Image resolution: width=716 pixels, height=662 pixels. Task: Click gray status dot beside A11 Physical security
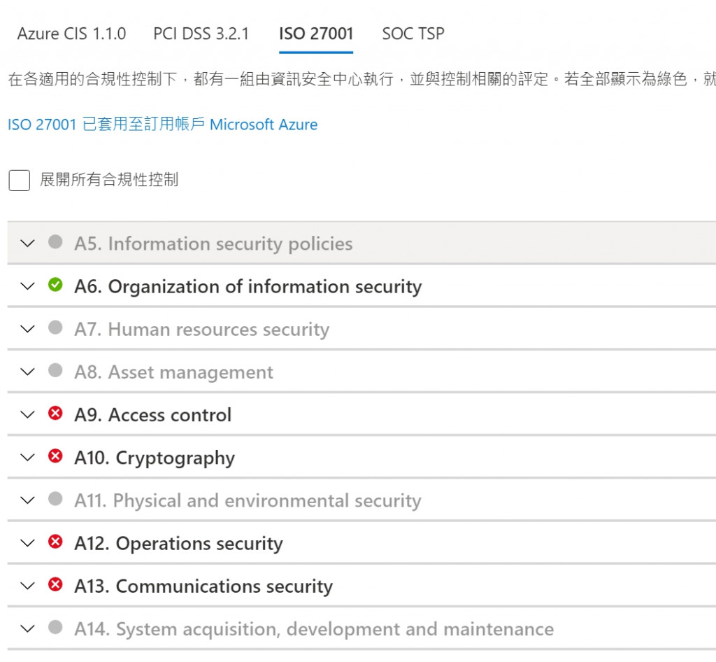(55, 499)
